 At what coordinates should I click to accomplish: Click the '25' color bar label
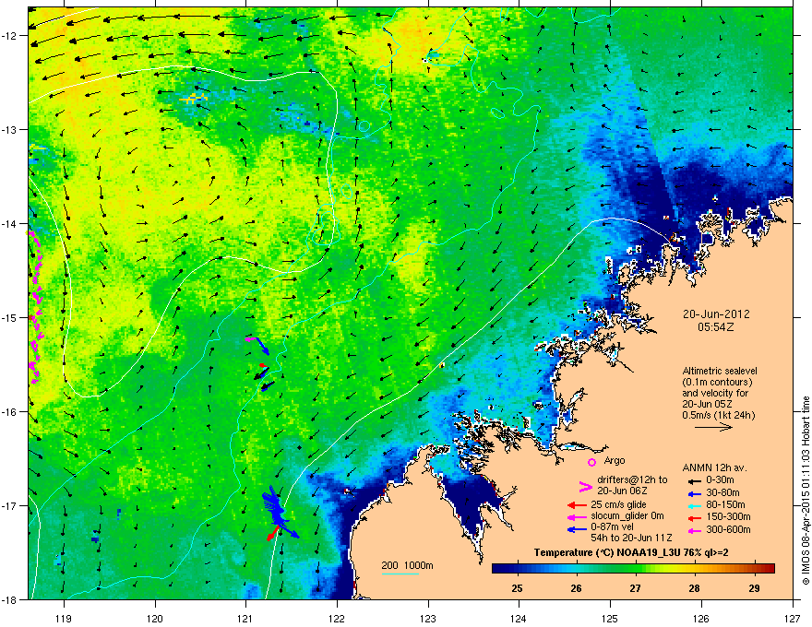click(x=517, y=588)
